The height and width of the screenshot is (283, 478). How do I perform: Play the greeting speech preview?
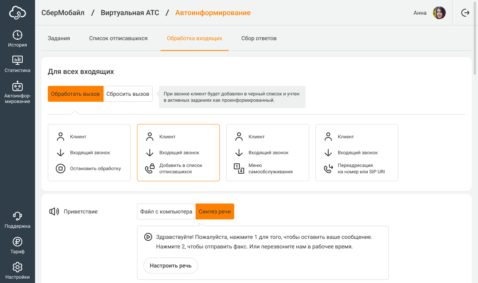[148, 237]
